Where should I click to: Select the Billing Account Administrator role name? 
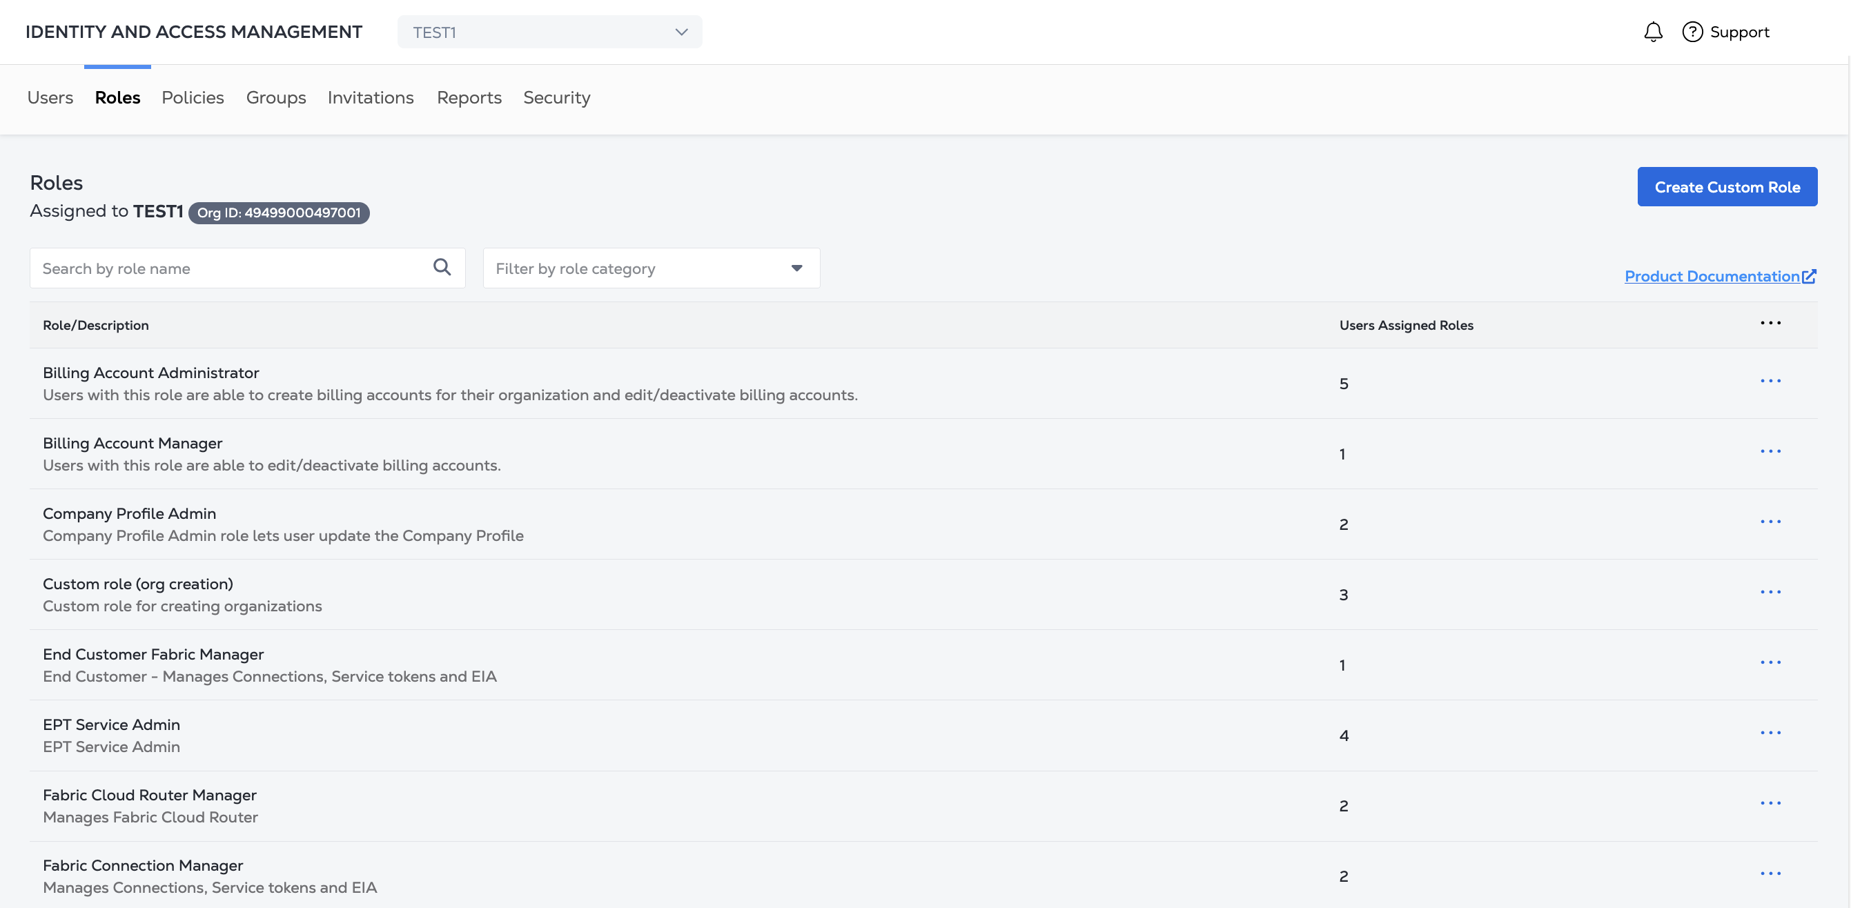pyautogui.click(x=151, y=373)
